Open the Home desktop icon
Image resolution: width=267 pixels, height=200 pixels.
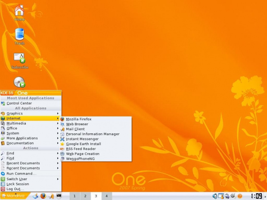pyautogui.click(x=19, y=13)
